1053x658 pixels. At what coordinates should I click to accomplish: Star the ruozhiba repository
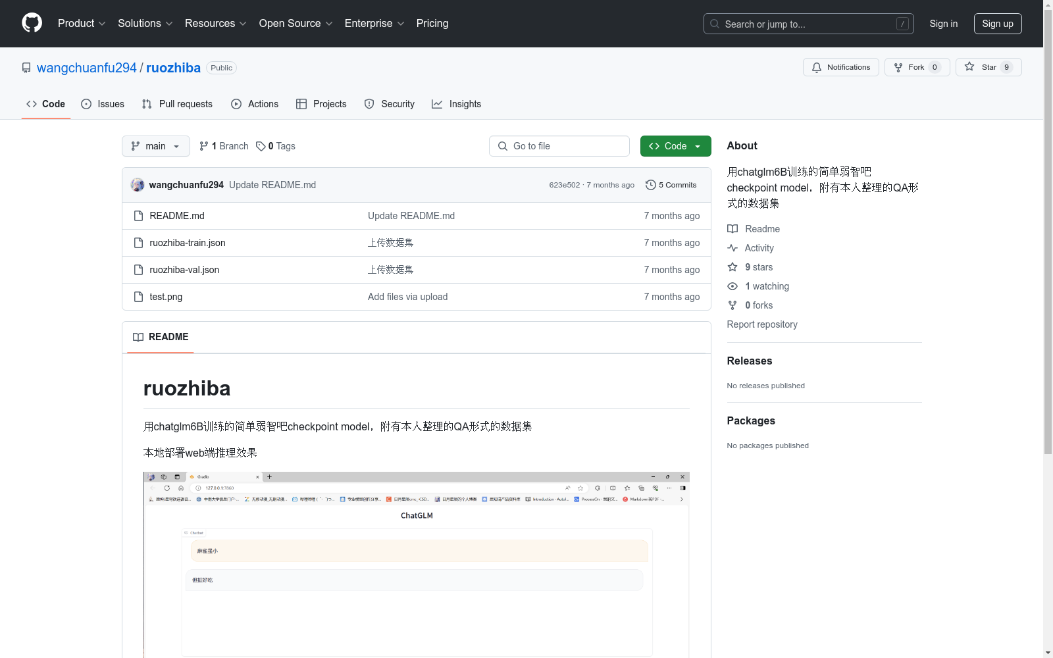pos(989,67)
